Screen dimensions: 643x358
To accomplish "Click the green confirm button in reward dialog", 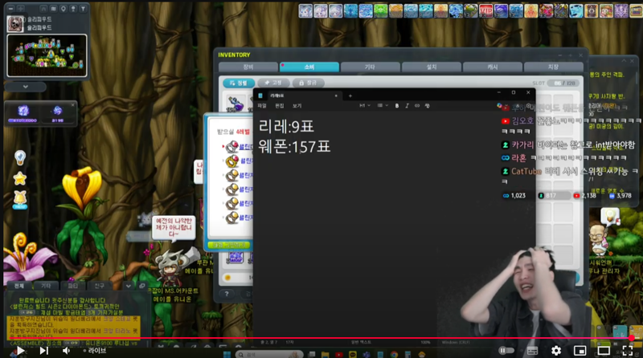I will point(229,245).
